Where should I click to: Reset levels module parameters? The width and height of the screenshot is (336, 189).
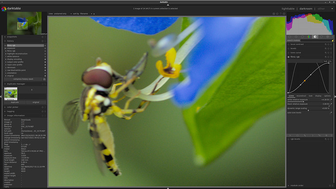click(329, 49)
